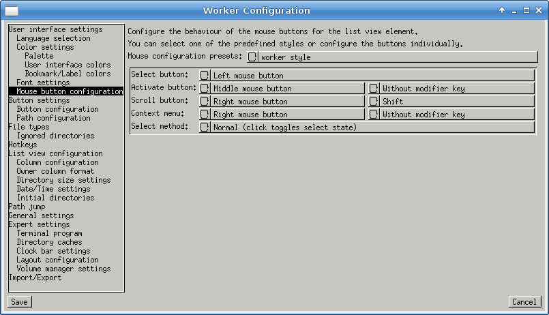Screen dimensions: 549x315
Task: Open the Select method dropdown
Action: [x=372, y=127]
